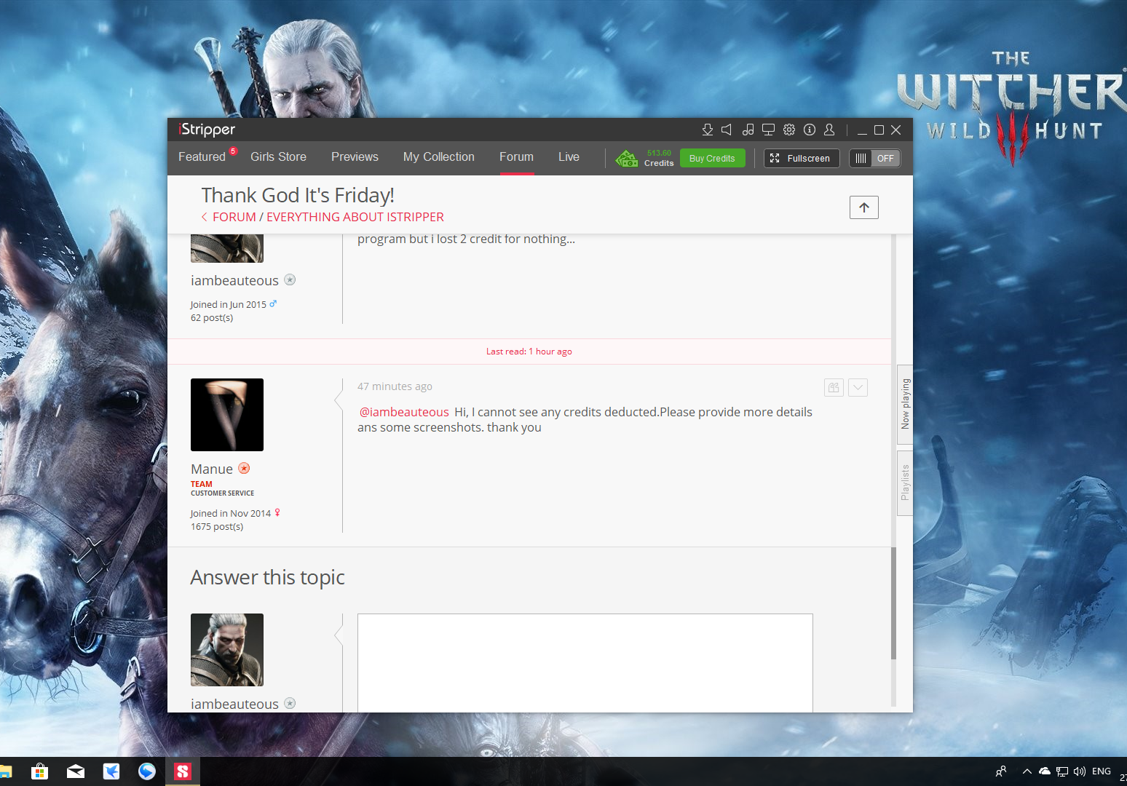Viewport: 1127px width, 786px height.
Task: Expand the Playlists side panel
Action: tap(905, 483)
